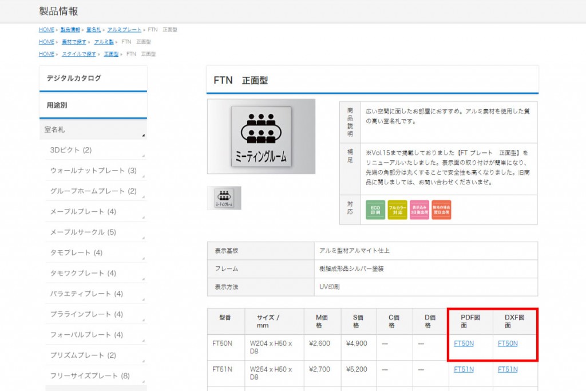Image resolution: width=586 pixels, height=391 pixels.
Task: Follow the 室名札 breadcrumb link
Action: (x=93, y=30)
